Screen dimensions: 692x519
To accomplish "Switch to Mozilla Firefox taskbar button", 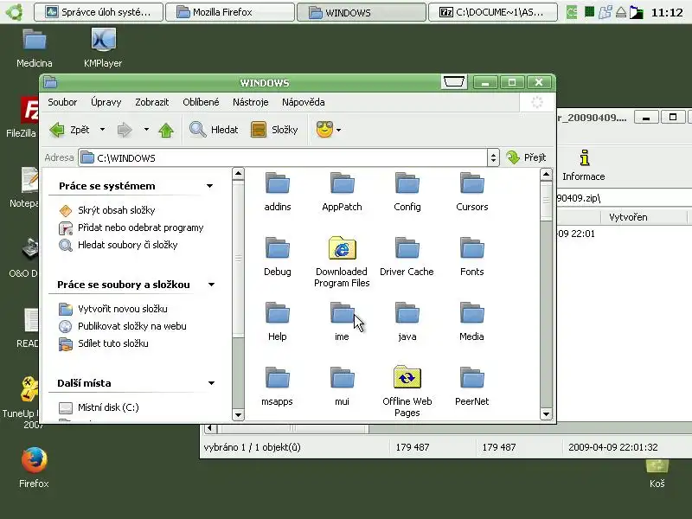I will tap(229, 12).
